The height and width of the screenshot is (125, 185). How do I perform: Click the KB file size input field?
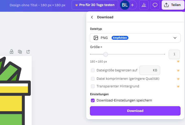pyautogui.click(x=150, y=71)
